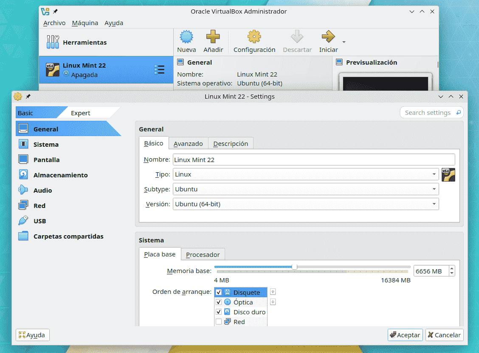Viewport: 479px width, 353px height.
Task: Select Disco duro row in boot order
Action: pyautogui.click(x=241, y=312)
